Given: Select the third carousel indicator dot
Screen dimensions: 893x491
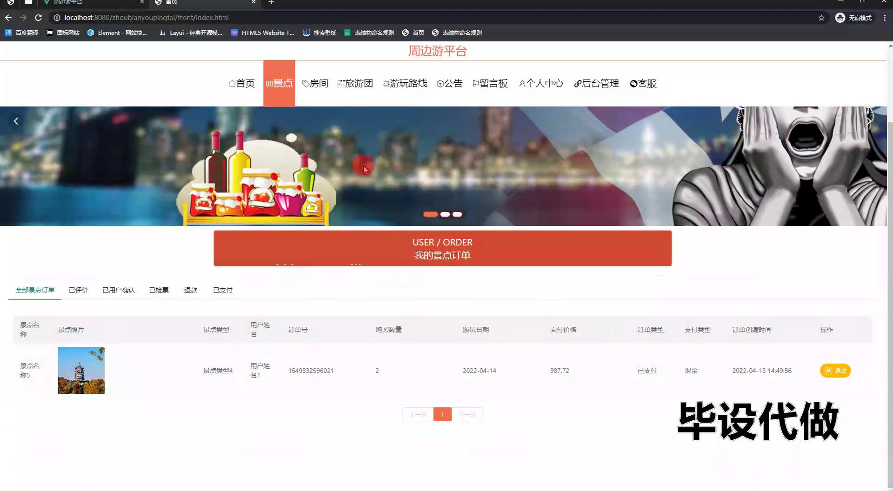Looking at the screenshot, I should 458,214.
